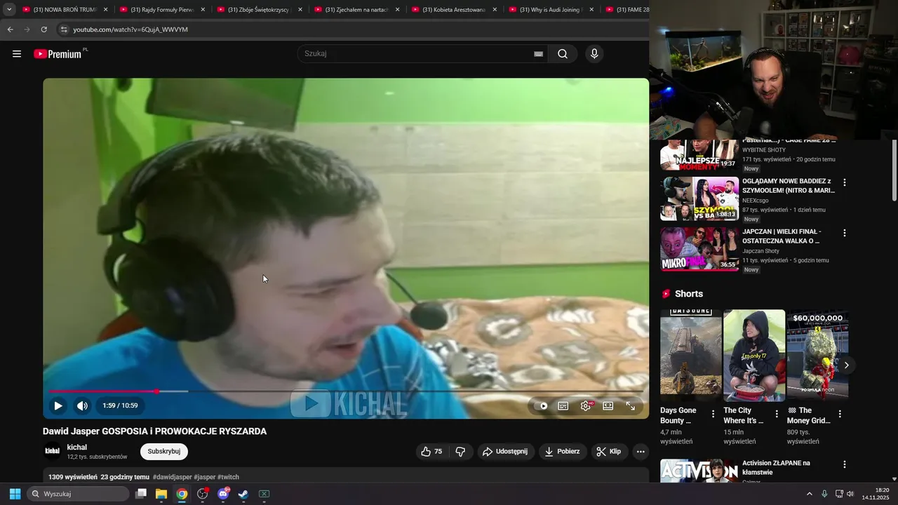Image resolution: width=898 pixels, height=505 pixels.
Task: Close the Kobieta Aresztowana tab
Action: coord(495,10)
